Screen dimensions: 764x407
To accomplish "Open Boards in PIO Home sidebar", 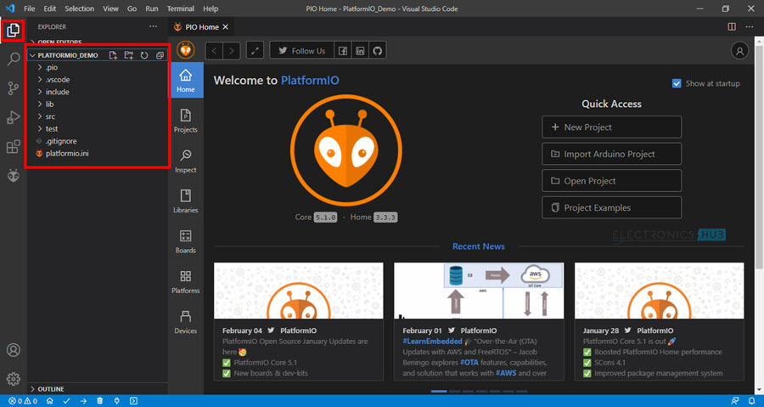I will 185,241.
